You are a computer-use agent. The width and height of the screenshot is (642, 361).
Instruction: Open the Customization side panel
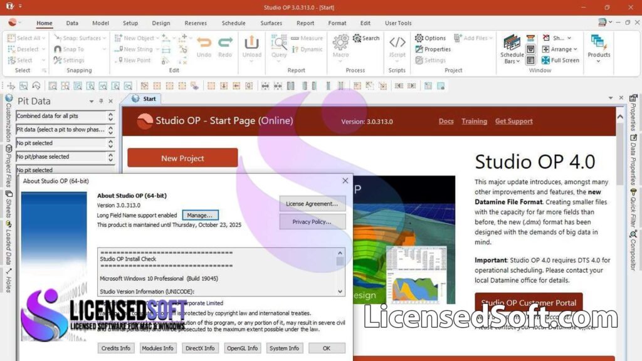[x=9, y=118]
